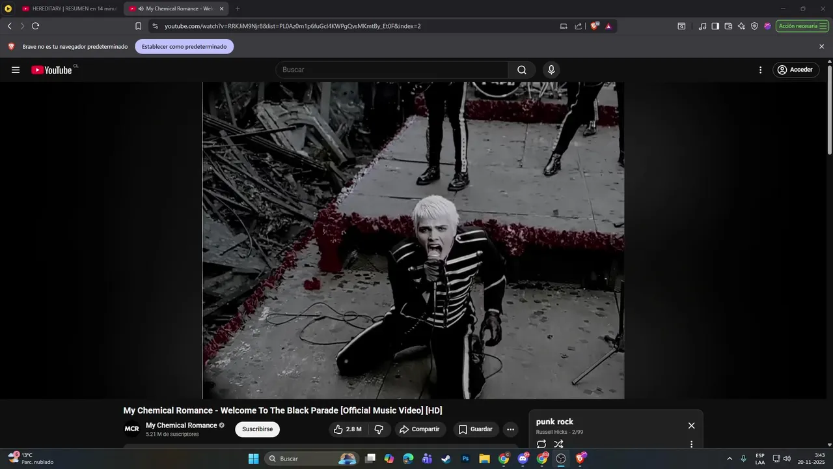
Task: Open the Windows Start menu
Action: pyautogui.click(x=253, y=459)
